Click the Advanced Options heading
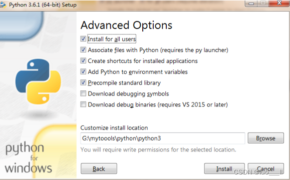 pos(127,25)
